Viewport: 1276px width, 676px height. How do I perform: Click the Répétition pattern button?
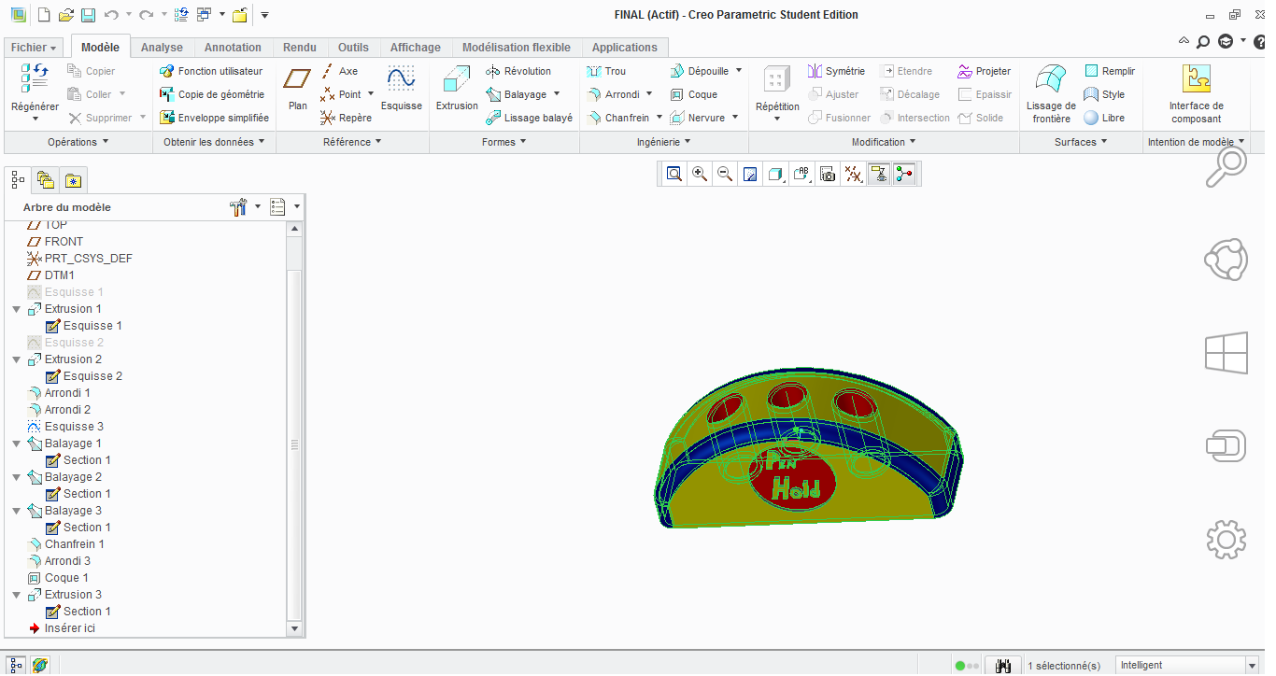pyautogui.click(x=777, y=93)
